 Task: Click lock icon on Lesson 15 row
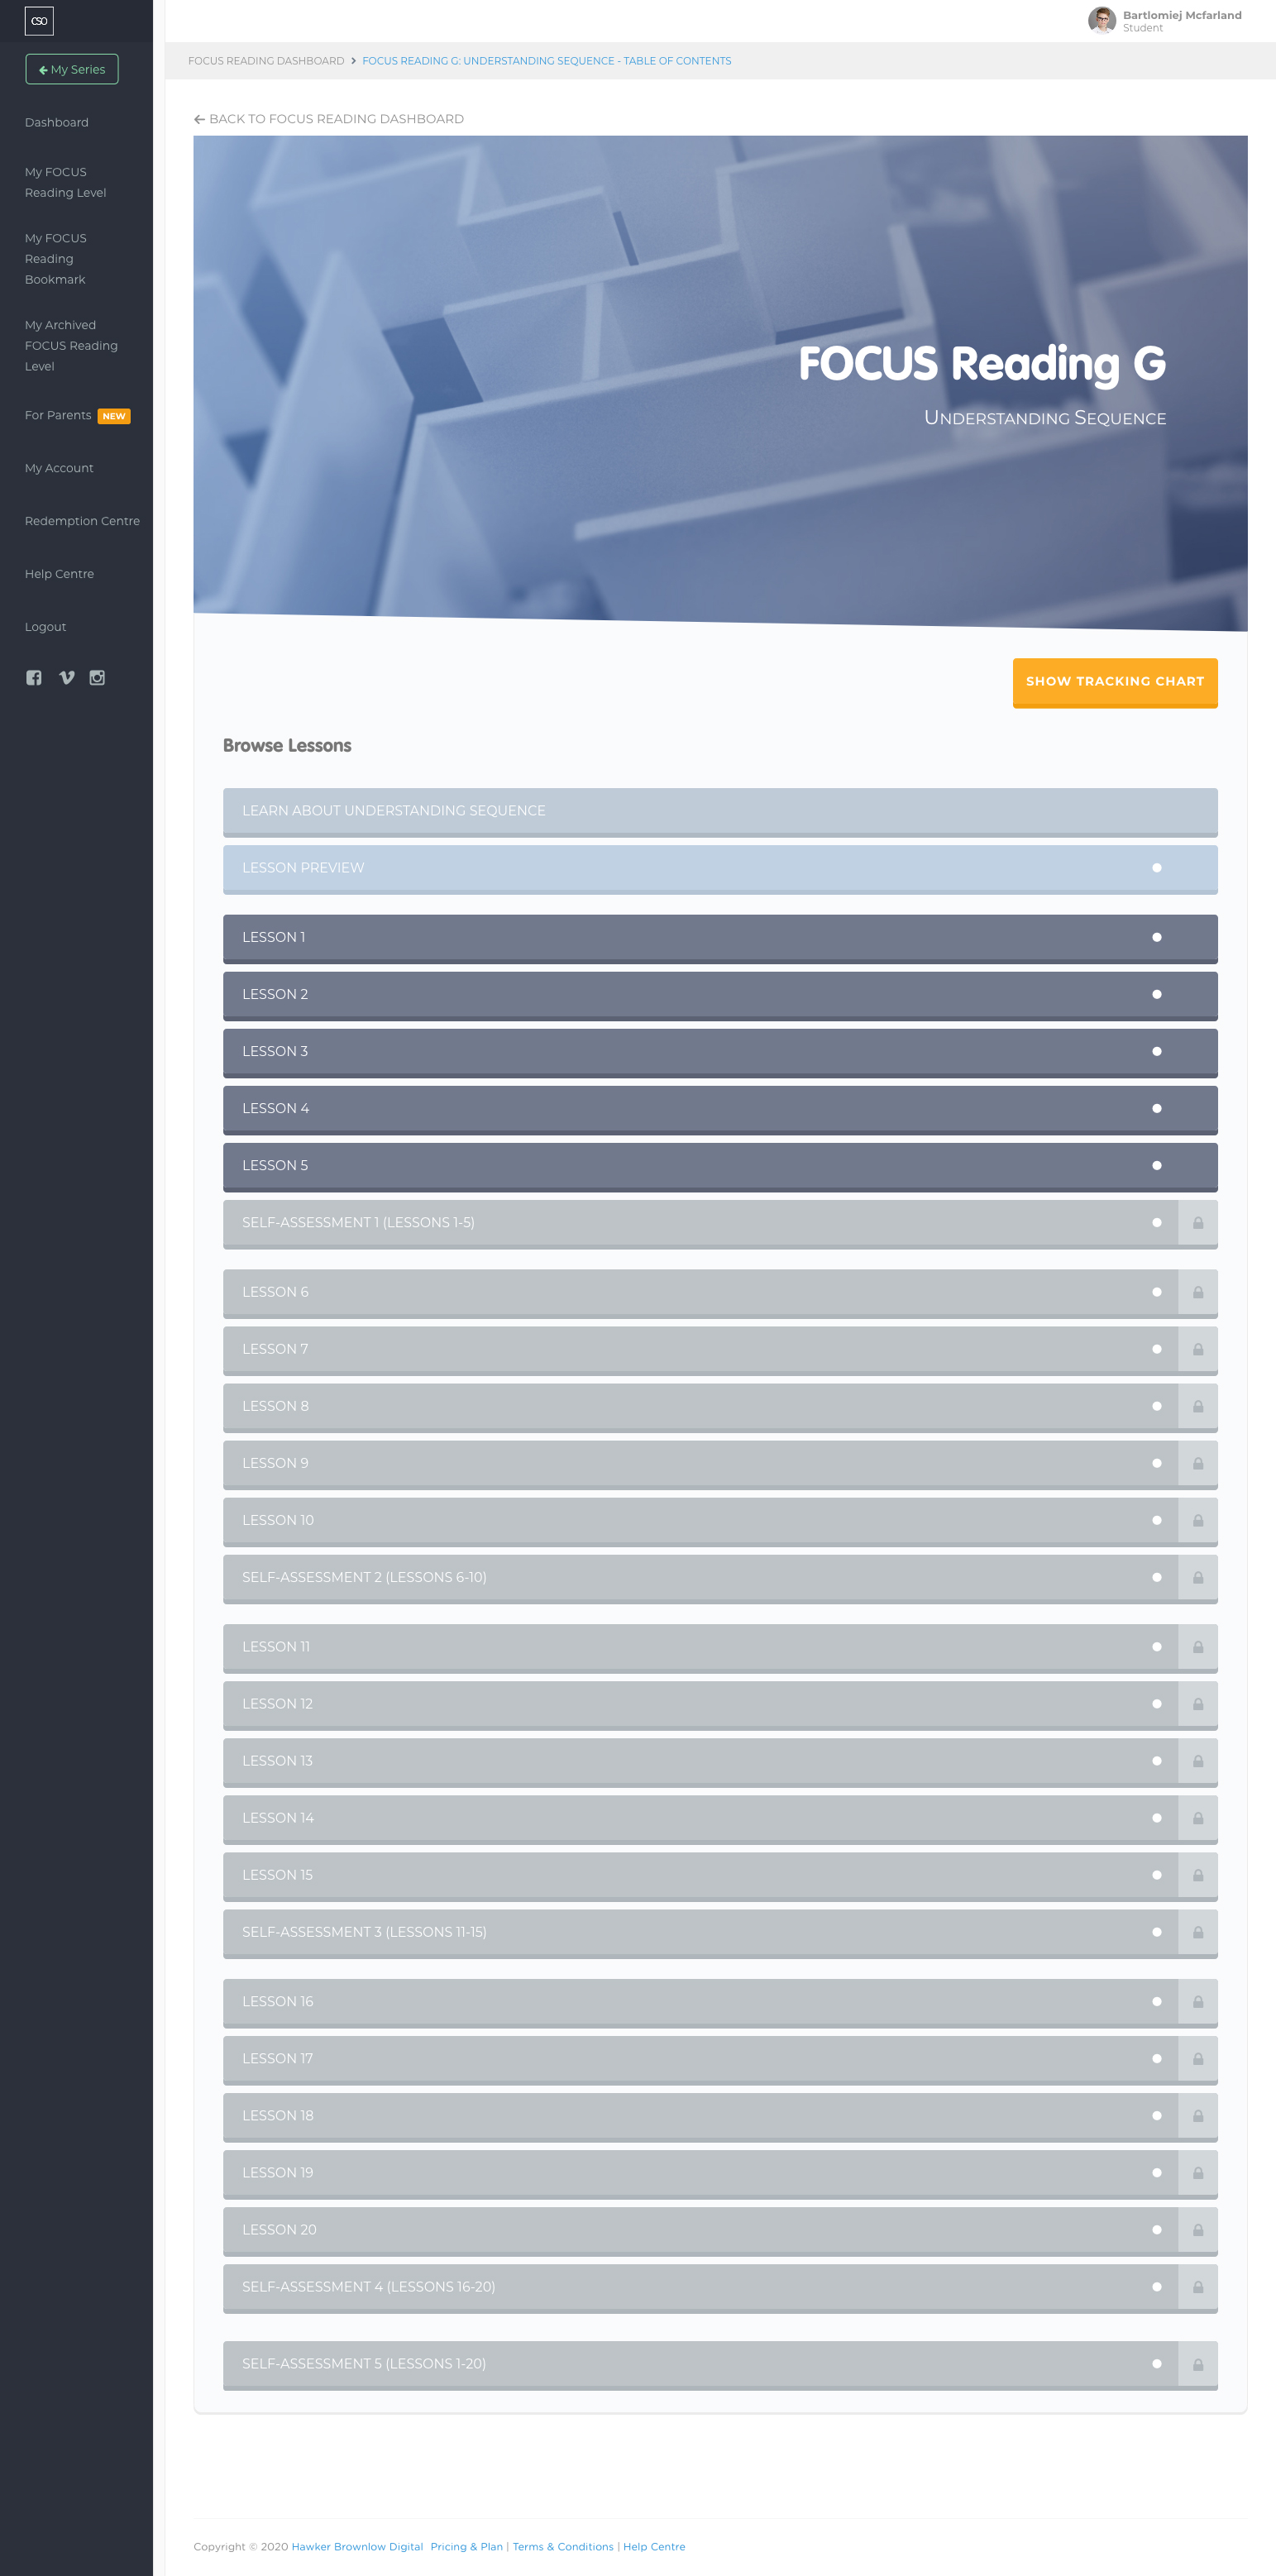pyautogui.click(x=1197, y=1875)
